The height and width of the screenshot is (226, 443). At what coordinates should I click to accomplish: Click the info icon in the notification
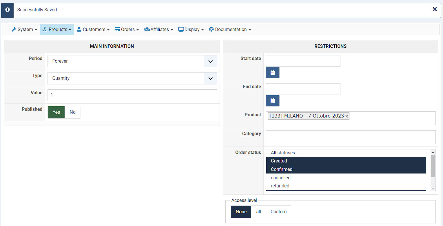click(8, 10)
